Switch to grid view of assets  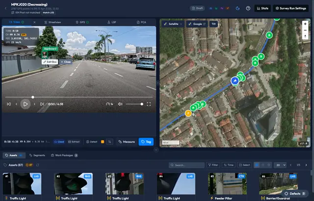[257, 165]
